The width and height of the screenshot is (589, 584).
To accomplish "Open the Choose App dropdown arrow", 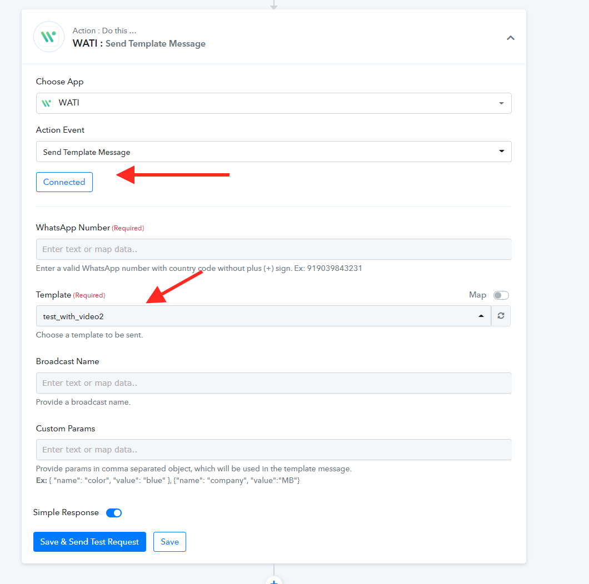I will tap(501, 103).
